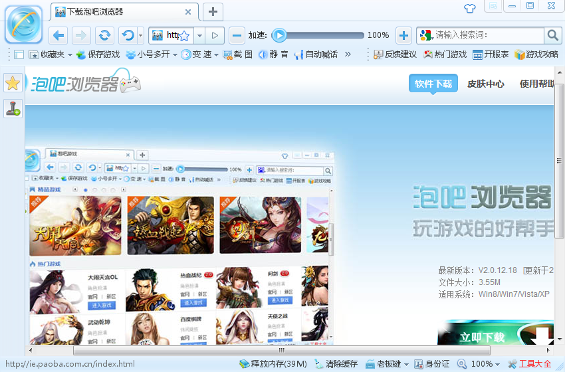Click the joystick add-game sidebar icon
Image resolution: width=565 pixels, height=372 pixels.
point(13,108)
